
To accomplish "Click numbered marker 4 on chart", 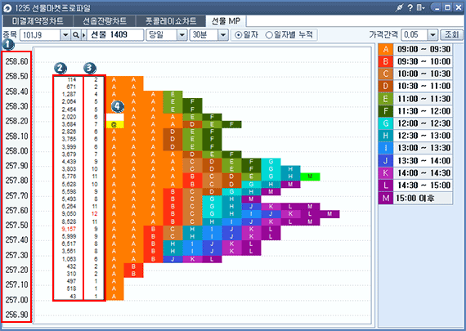I will pos(118,106).
